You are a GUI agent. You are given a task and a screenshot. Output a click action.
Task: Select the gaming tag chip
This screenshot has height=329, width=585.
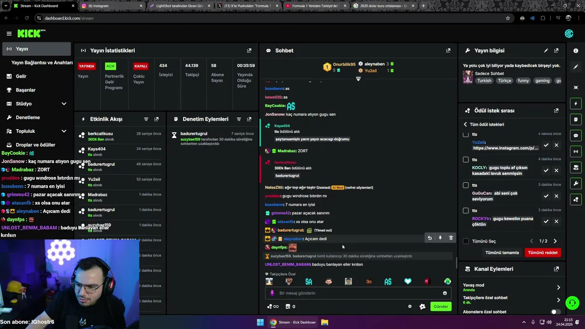pos(542,81)
